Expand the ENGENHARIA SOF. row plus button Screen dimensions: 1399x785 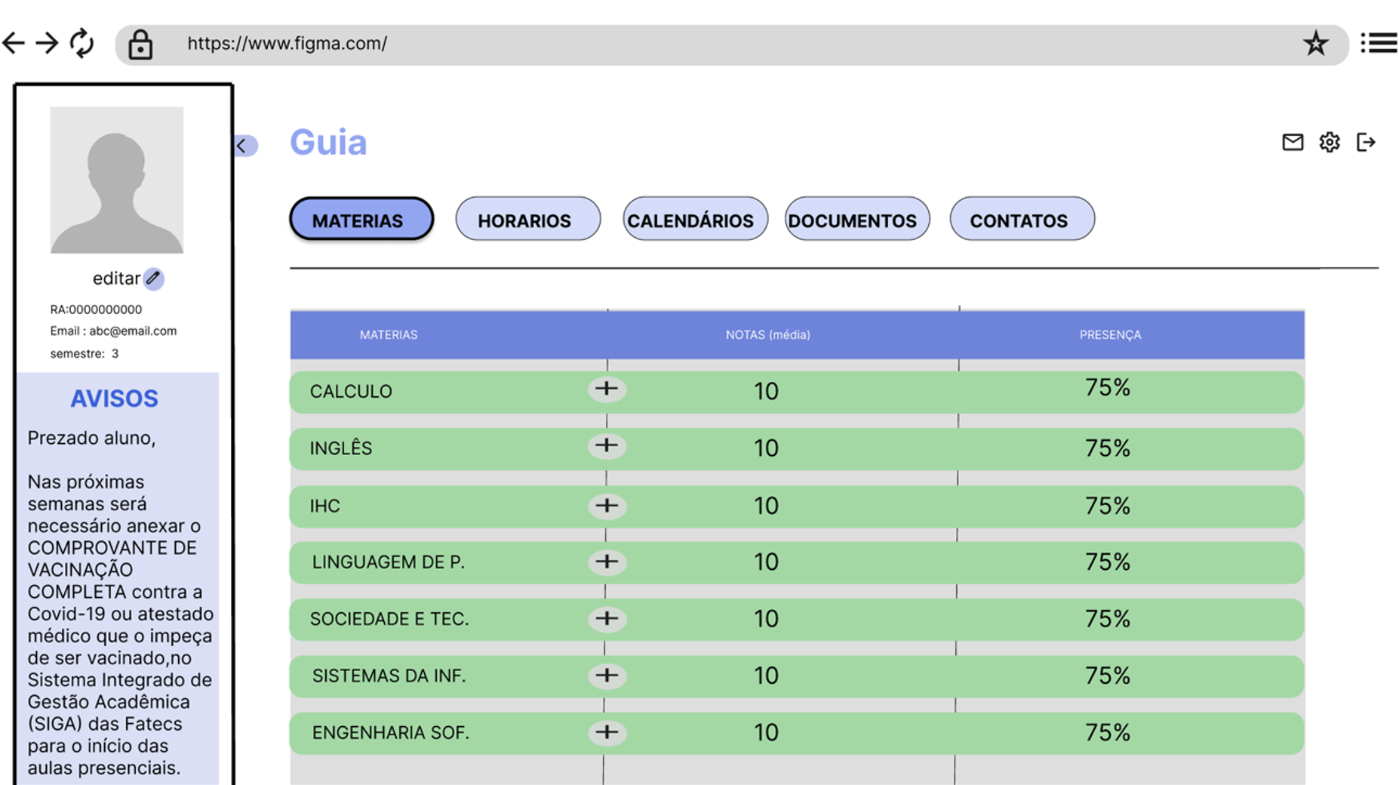pyautogui.click(x=607, y=732)
